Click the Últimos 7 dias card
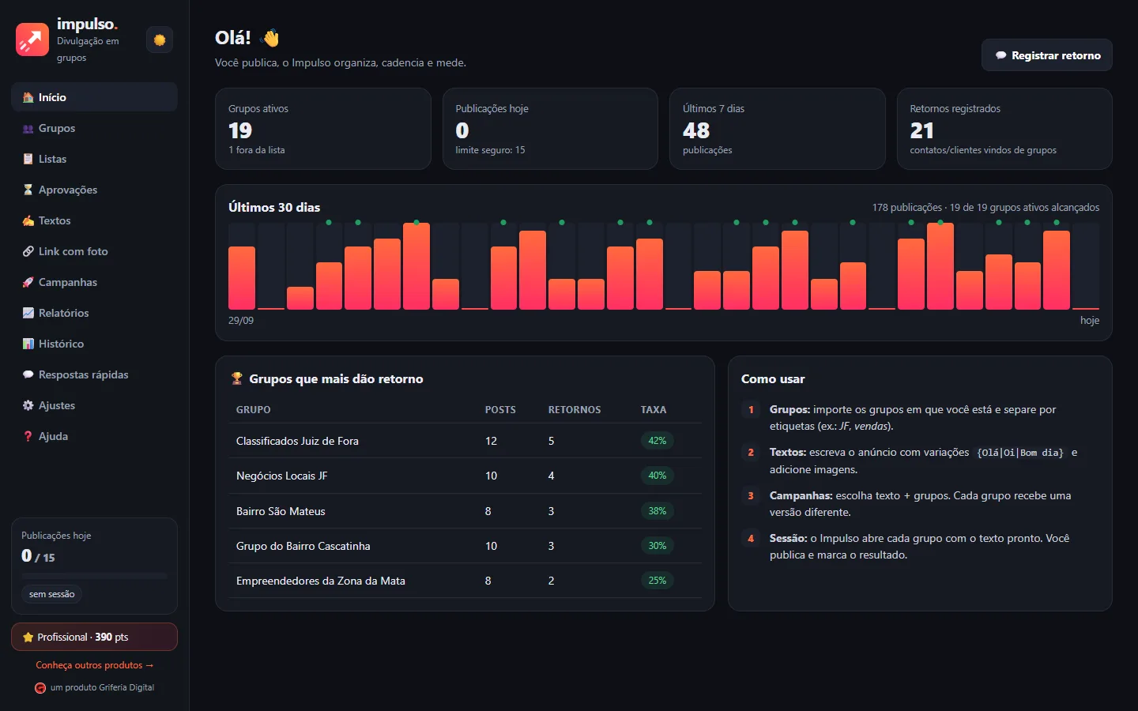The height and width of the screenshot is (711, 1138). (x=778, y=129)
